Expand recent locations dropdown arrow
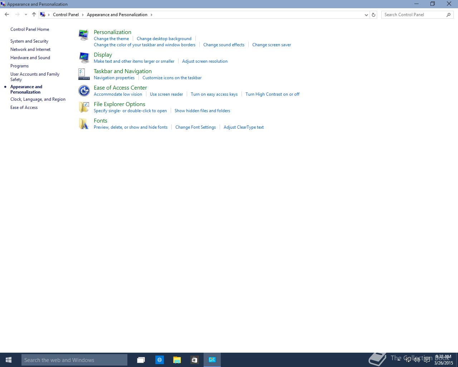Screen dimensions: 458x367 click(x=26, y=15)
